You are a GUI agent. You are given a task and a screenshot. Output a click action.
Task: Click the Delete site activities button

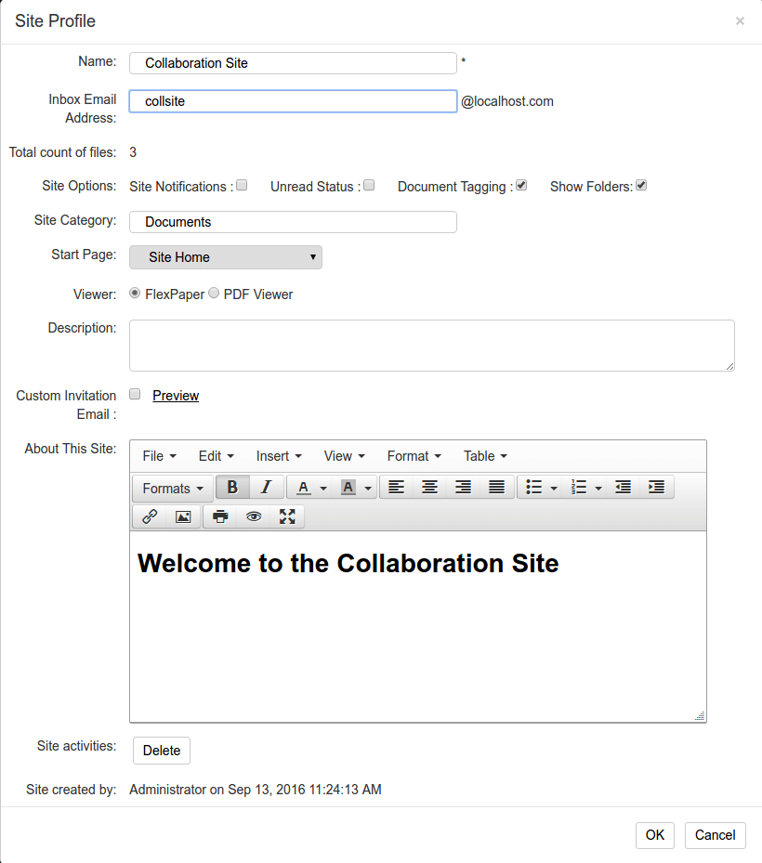coord(162,751)
